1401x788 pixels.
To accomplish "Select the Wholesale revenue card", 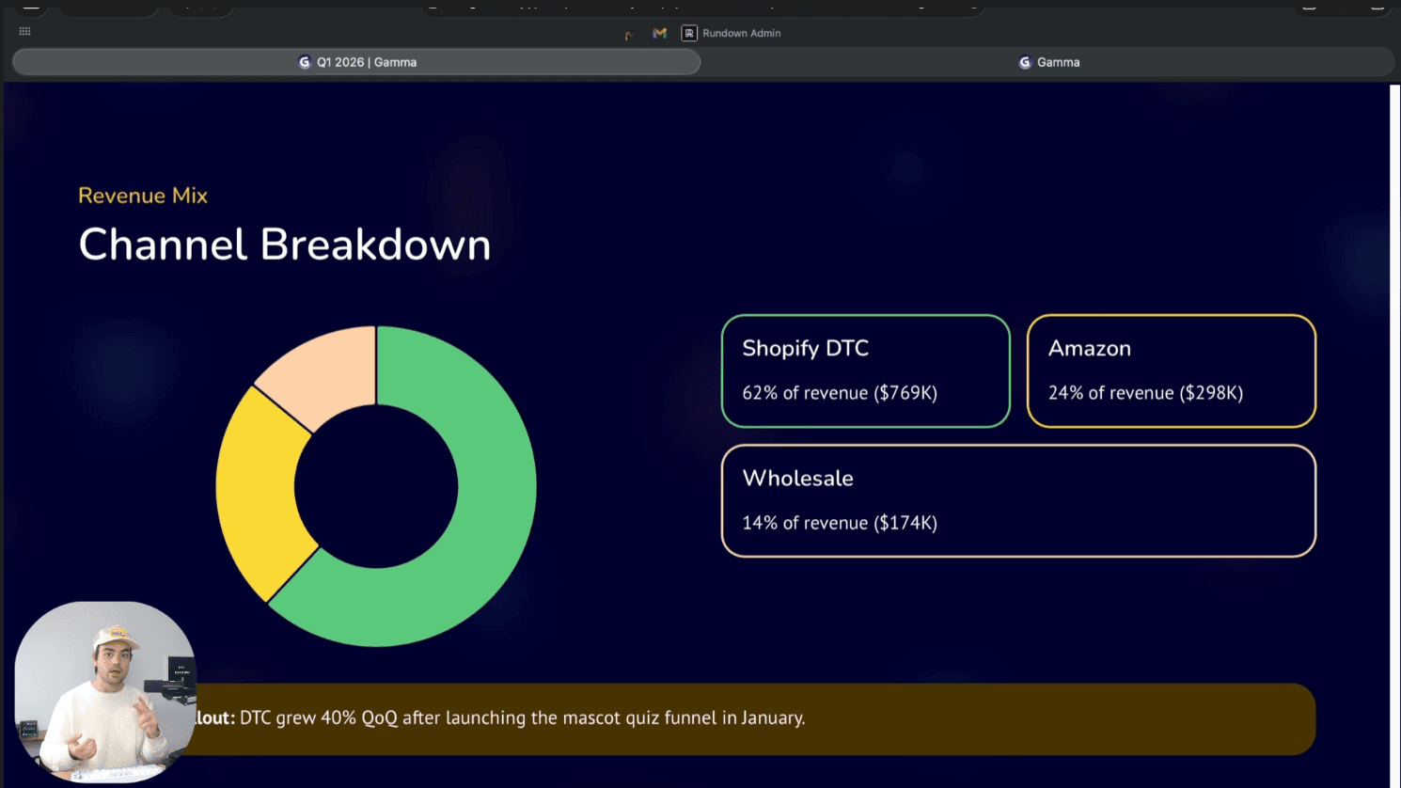I will point(1018,500).
